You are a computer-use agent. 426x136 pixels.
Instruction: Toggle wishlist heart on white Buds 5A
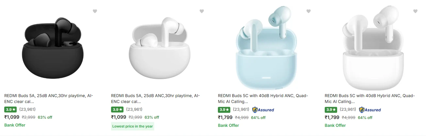coord(202,11)
